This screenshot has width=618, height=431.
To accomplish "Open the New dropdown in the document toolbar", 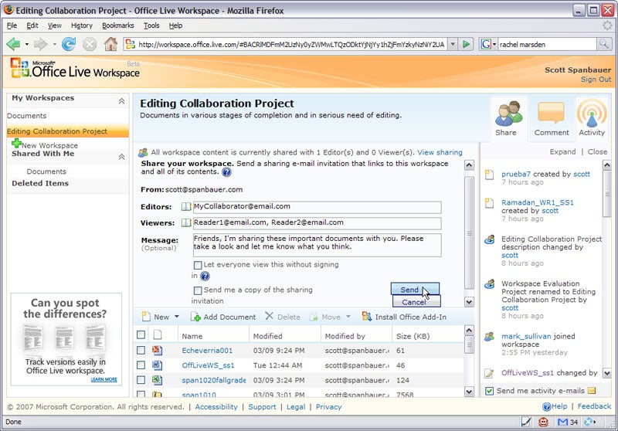I will pyautogui.click(x=177, y=317).
